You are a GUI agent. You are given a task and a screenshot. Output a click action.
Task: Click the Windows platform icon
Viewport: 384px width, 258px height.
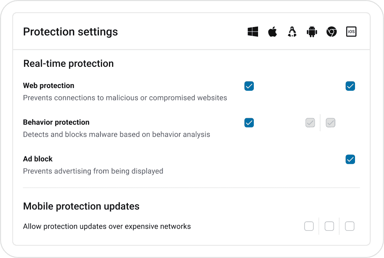pos(253,32)
